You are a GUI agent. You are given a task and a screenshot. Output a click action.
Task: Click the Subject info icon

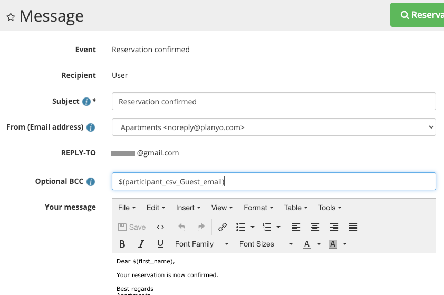86,102
